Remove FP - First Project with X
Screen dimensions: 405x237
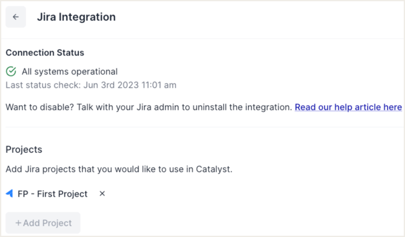[102, 194]
